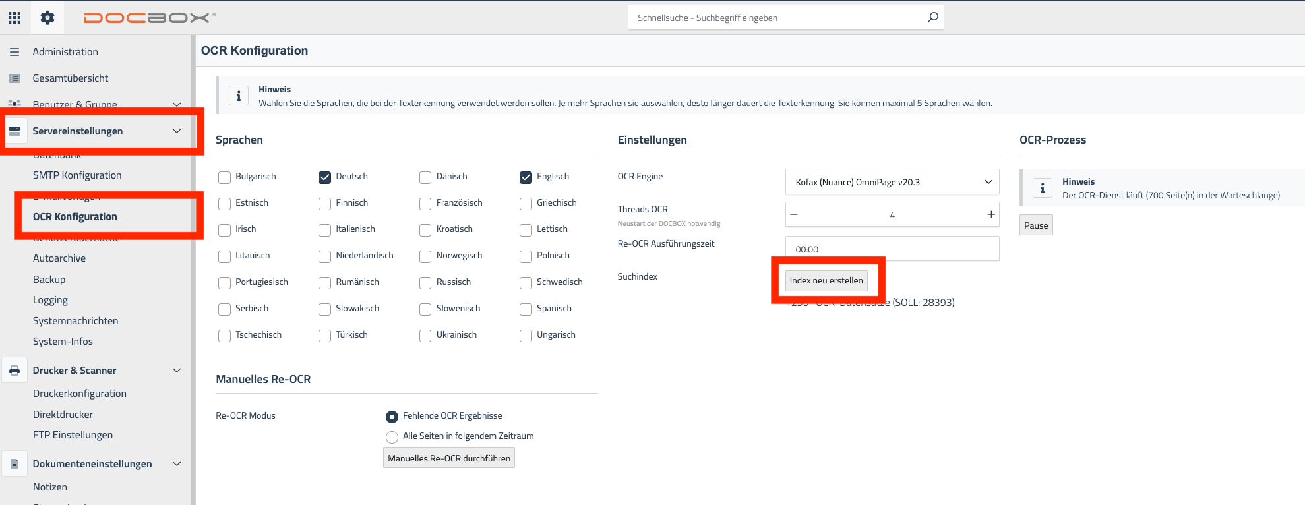This screenshot has width=1305, height=505.
Task: Click Manuelles Re-OCR durchführen button
Action: pos(449,458)
